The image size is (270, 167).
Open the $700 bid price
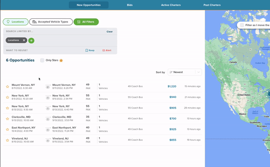coord(173,118)
